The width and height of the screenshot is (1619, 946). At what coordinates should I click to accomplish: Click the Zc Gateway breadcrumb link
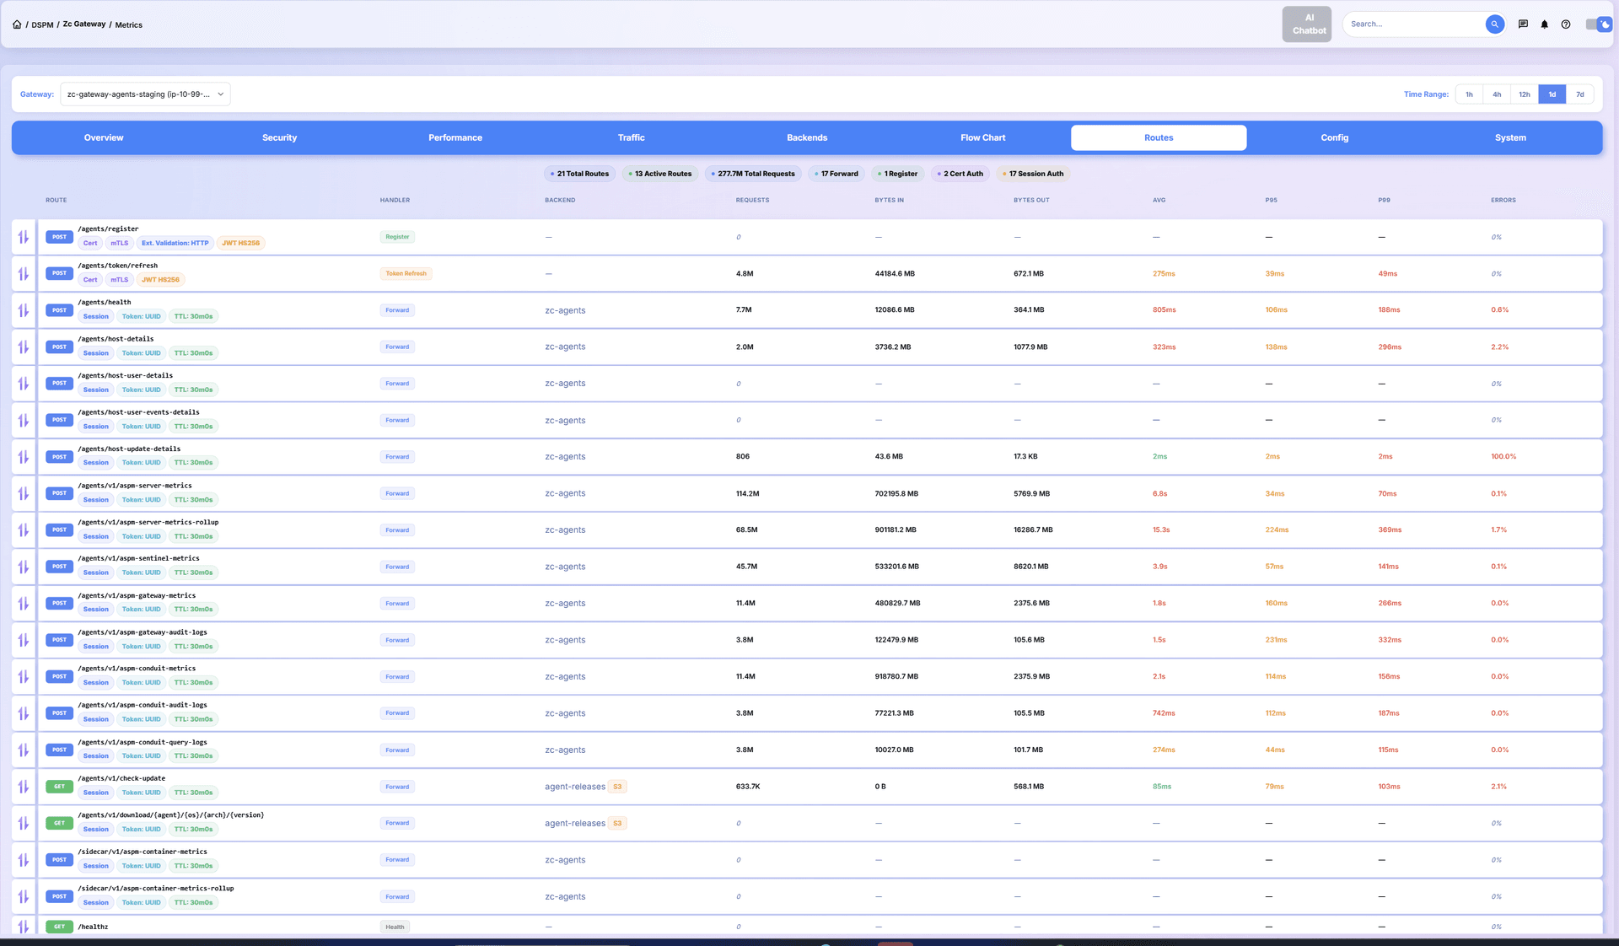click(84, 24)
